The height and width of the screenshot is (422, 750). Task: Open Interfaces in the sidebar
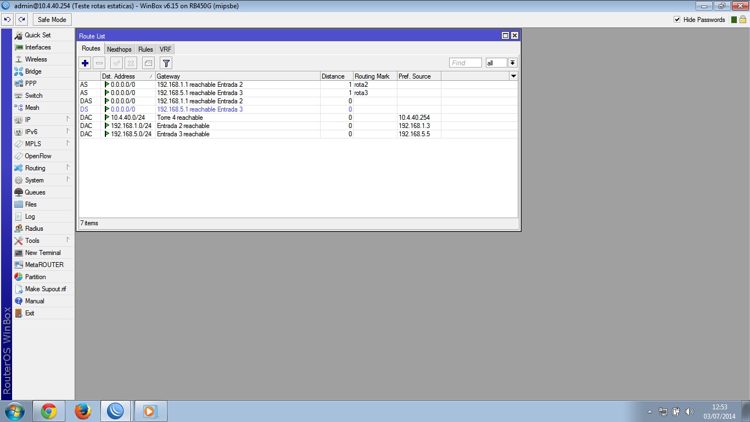43,47
